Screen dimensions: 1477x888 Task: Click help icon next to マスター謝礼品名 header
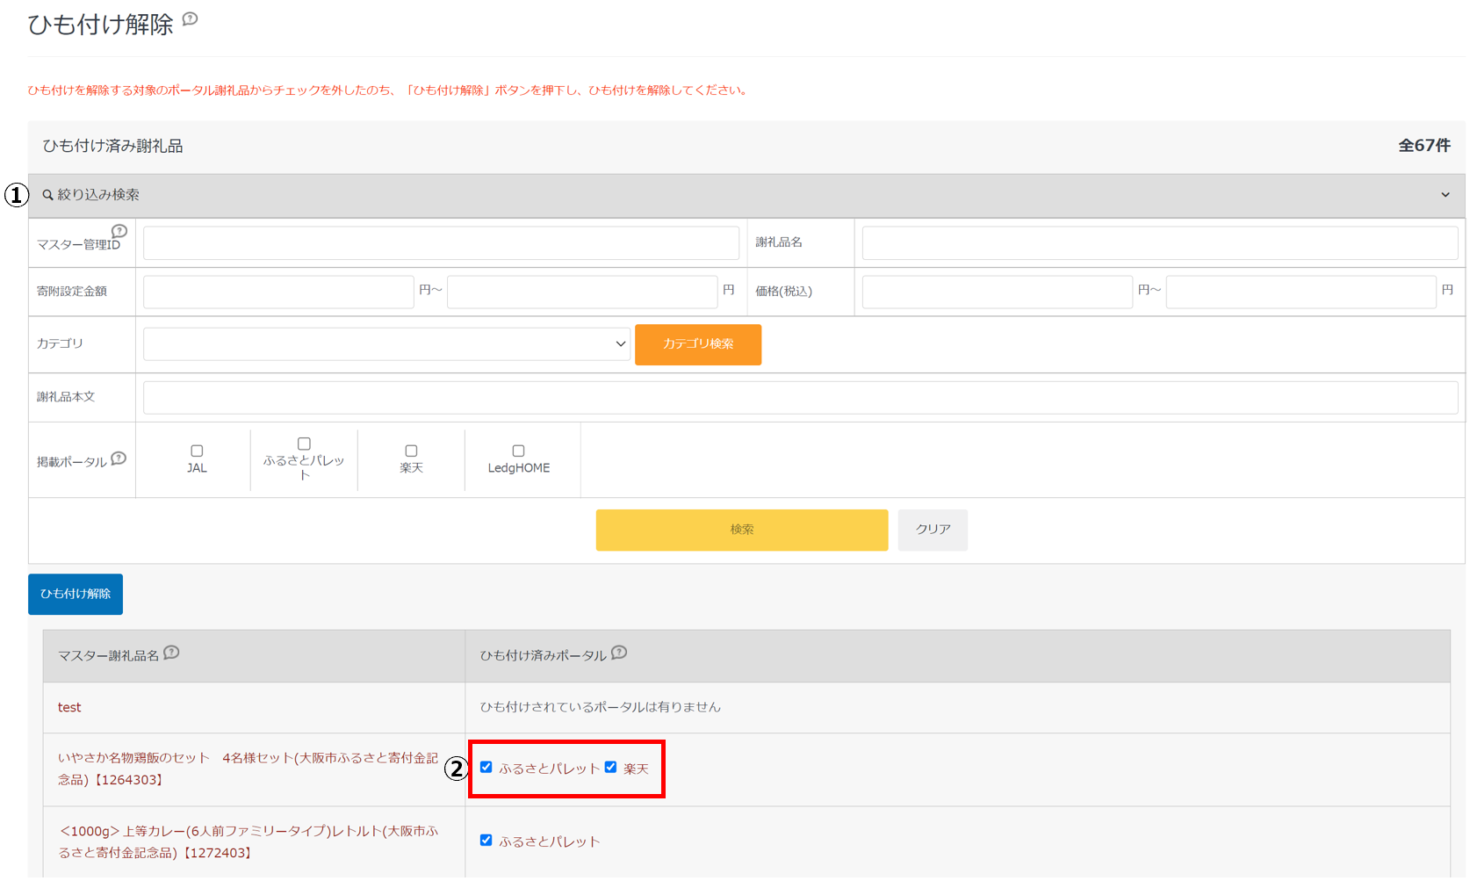click(x=171, y=653)
